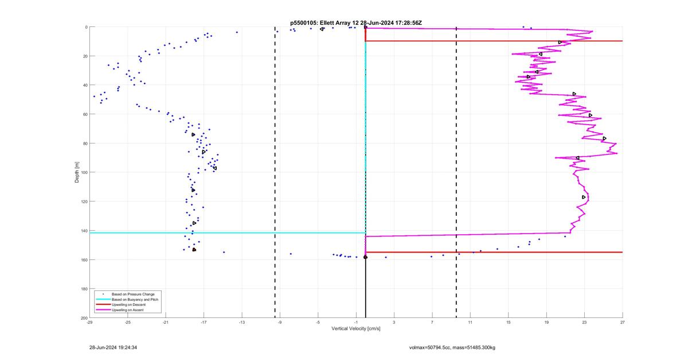Viewport: 688px width, 357px height.
Task: Click the orange-filled triangle marker near 153 m depth
Action: (x=194, y=250)
